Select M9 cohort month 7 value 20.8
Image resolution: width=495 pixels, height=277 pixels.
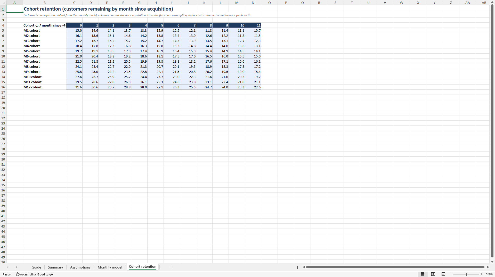click(x=188, y=72)
